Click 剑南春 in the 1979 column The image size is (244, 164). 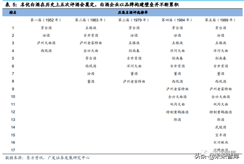(x=134, y=51)
